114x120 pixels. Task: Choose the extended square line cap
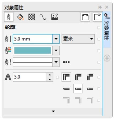(x=90, y=89)
